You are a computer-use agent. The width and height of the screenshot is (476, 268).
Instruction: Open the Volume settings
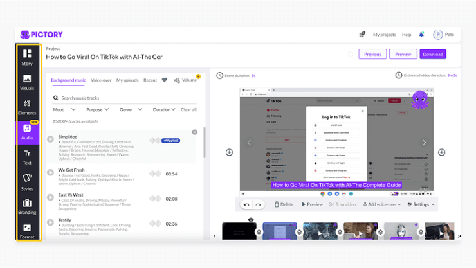click(185, 80)
